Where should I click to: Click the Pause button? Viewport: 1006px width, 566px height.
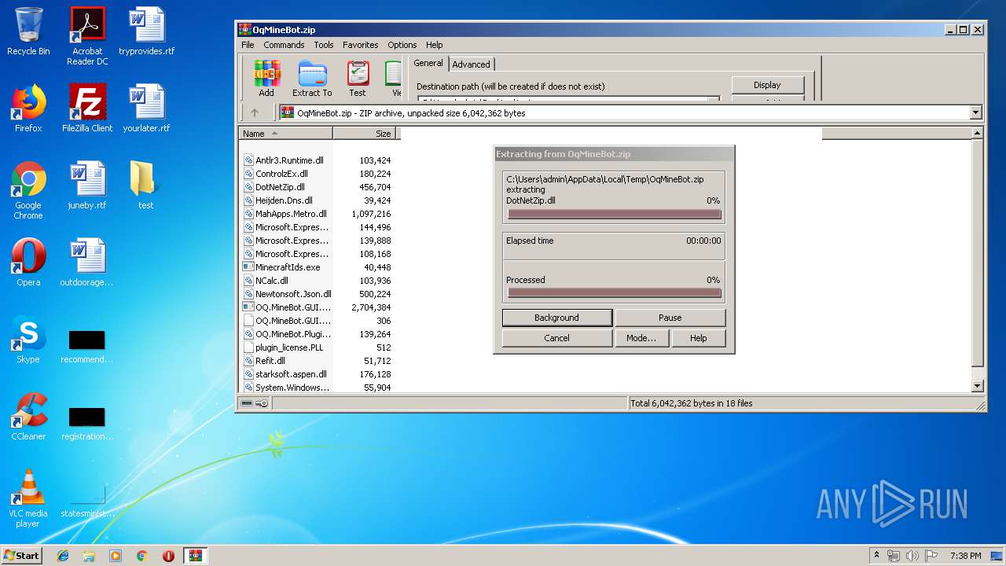point(670,318)
